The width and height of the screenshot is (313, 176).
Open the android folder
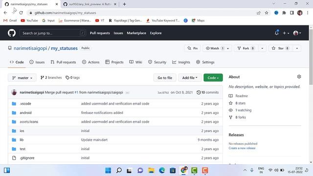click(x=25, y=113)
